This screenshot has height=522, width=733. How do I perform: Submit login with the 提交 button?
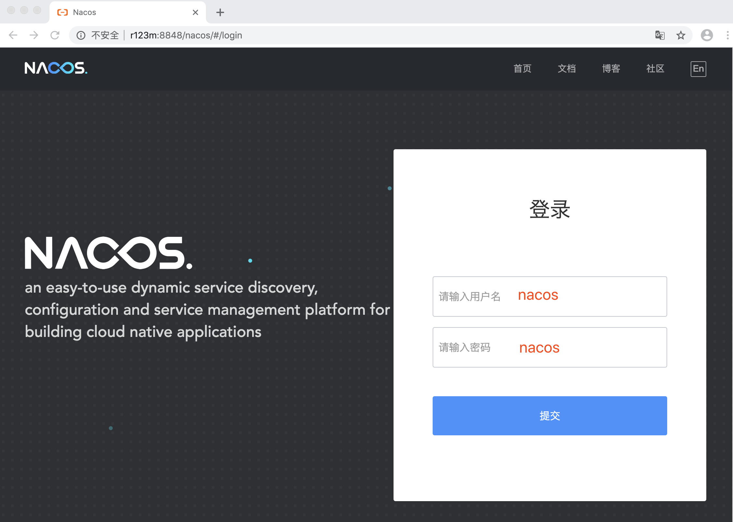(549, 416)
